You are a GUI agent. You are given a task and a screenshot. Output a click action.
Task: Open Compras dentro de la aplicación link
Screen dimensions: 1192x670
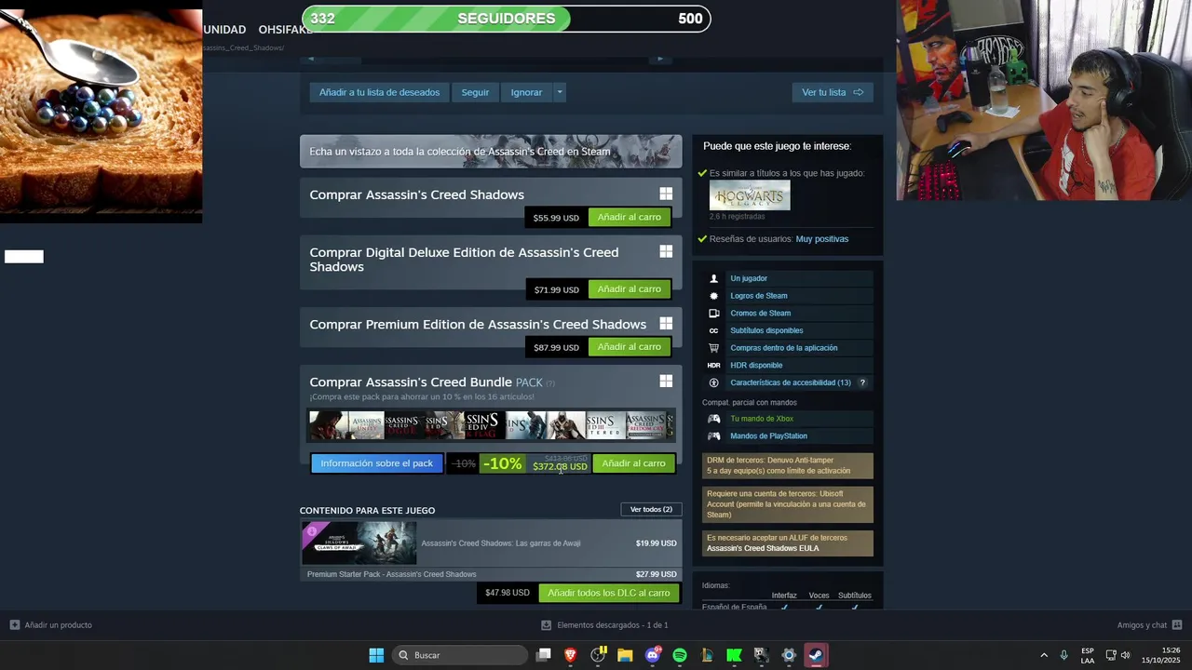pos(784,348)
